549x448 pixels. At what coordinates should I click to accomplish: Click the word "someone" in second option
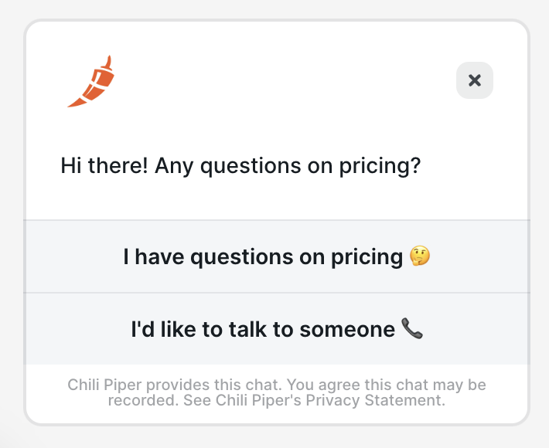point(347,330)
